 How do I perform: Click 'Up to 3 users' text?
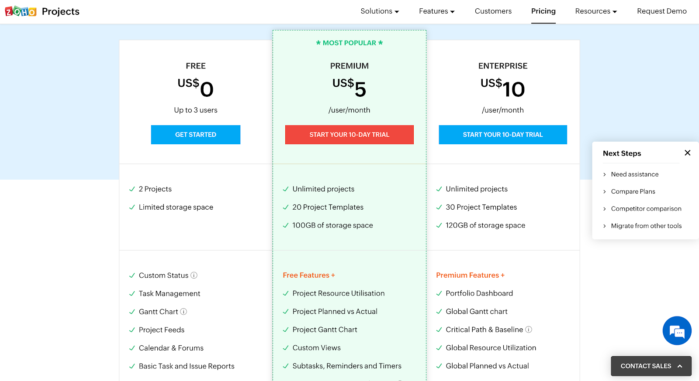pos(196,110)
